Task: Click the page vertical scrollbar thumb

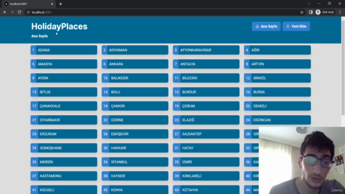Action: [343, 68]
